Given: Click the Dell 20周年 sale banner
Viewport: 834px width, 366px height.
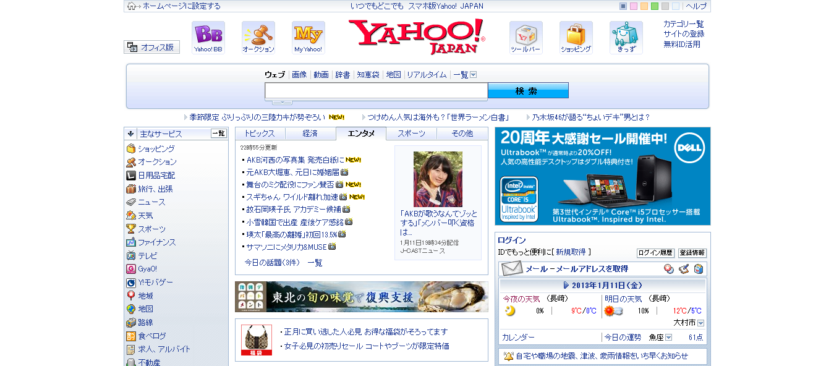Looking at the screenshot, I should click(x=603, y=176).
